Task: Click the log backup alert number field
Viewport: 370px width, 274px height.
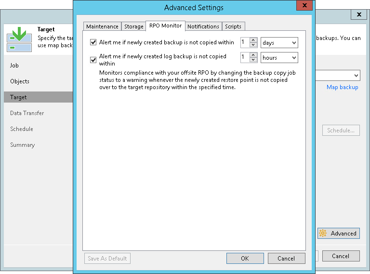Action: click(x=245, y=57)
